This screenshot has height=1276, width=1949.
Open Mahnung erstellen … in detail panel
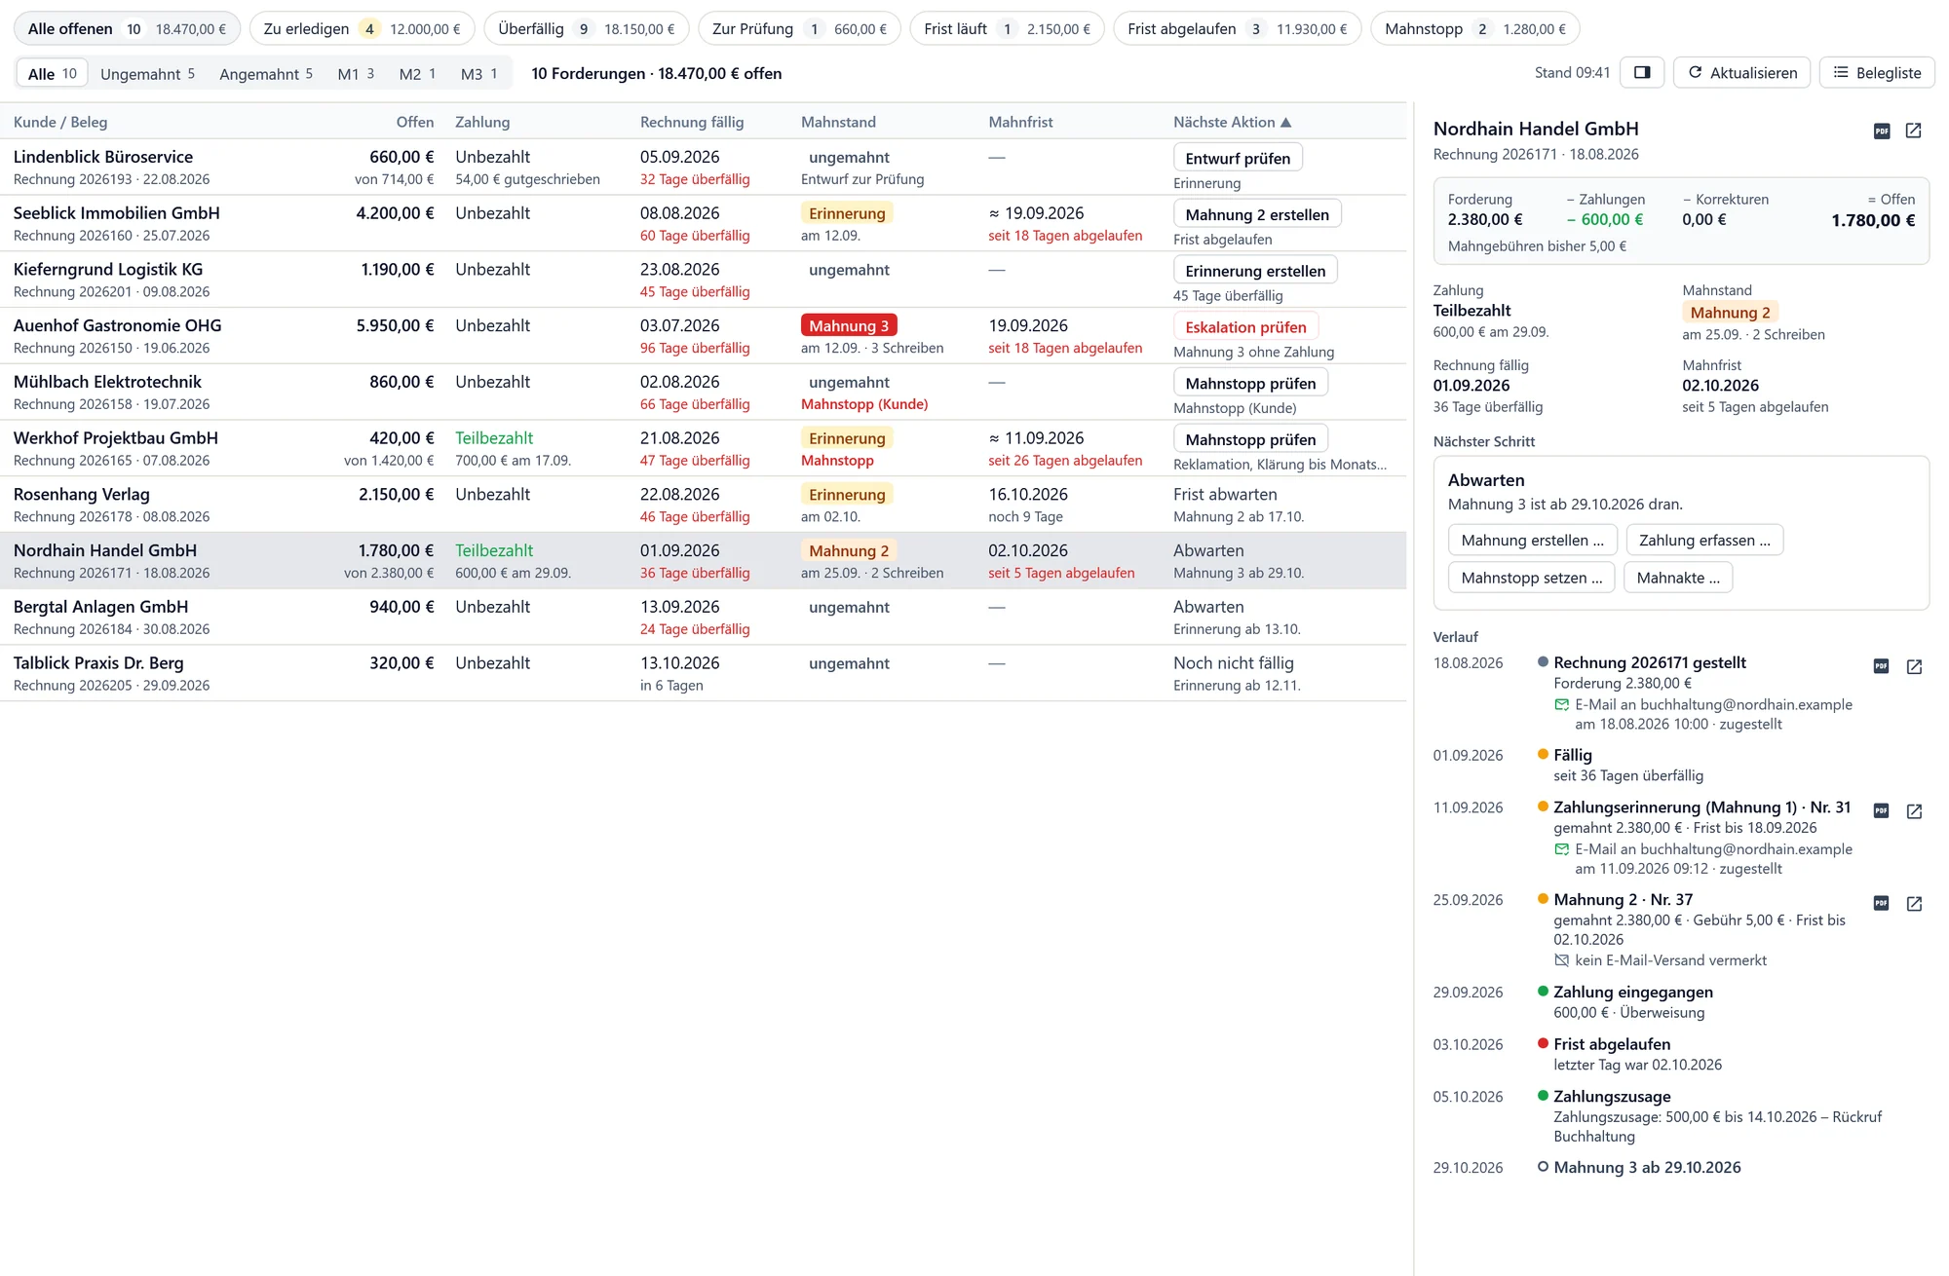(x=1533, y=541)
